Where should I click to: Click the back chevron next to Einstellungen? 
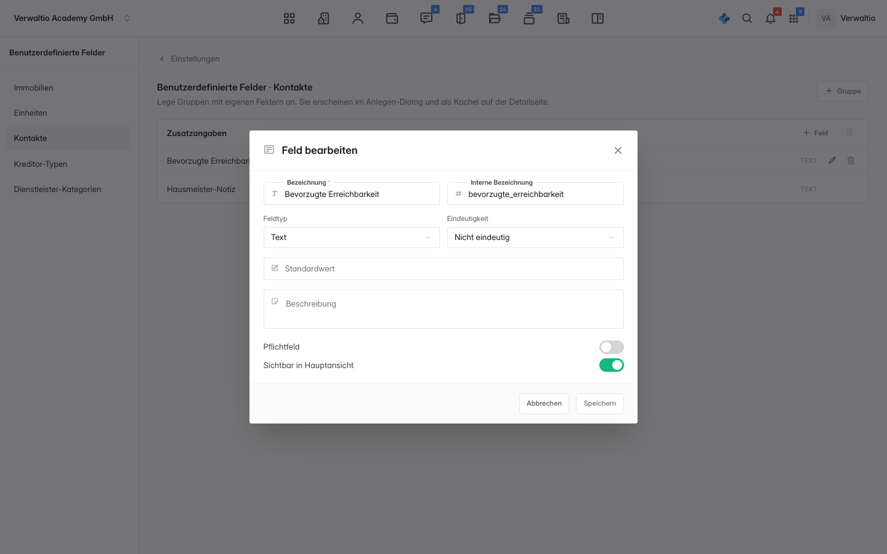pos(162,59)
